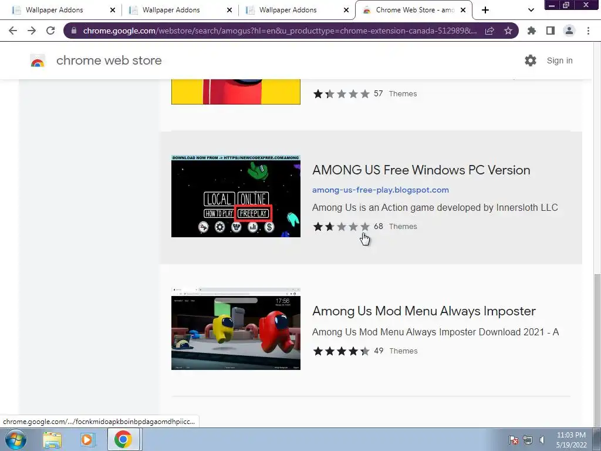Click Themes label next to 68
Screen dimensions: 601x451
403,227
